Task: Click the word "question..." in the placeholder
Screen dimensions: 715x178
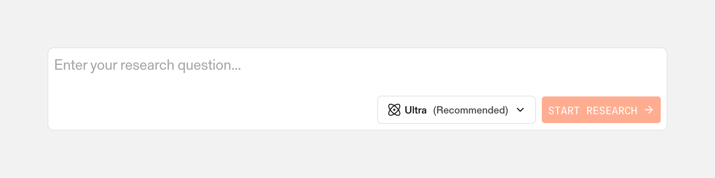Action: [x=209, y=65]
